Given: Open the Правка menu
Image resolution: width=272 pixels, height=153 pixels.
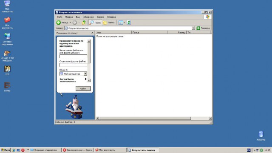Looking at the screenshot, I should tap(69, 17).
